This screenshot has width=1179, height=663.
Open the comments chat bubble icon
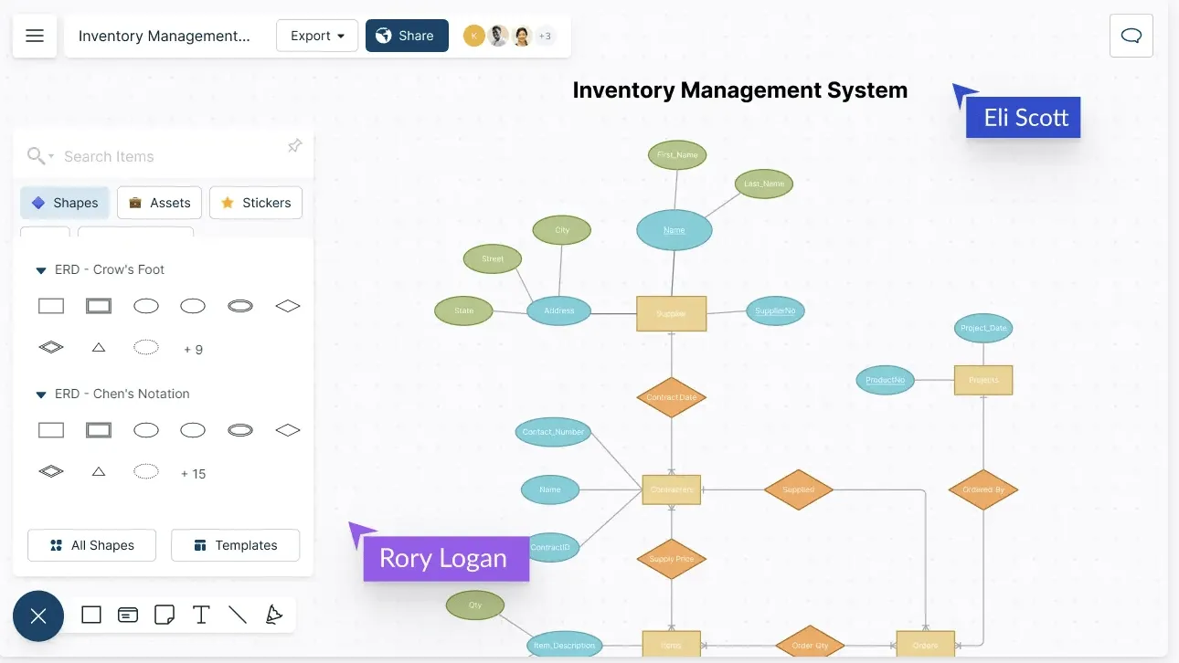pyautogui.click(x=1131, y=36)
